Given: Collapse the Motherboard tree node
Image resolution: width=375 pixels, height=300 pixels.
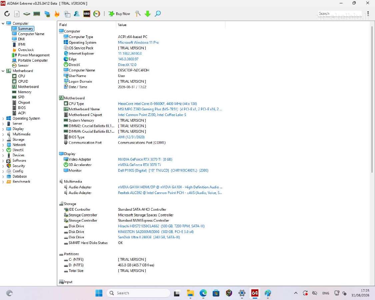Looking at the screenshot, I should pos(3,71).
